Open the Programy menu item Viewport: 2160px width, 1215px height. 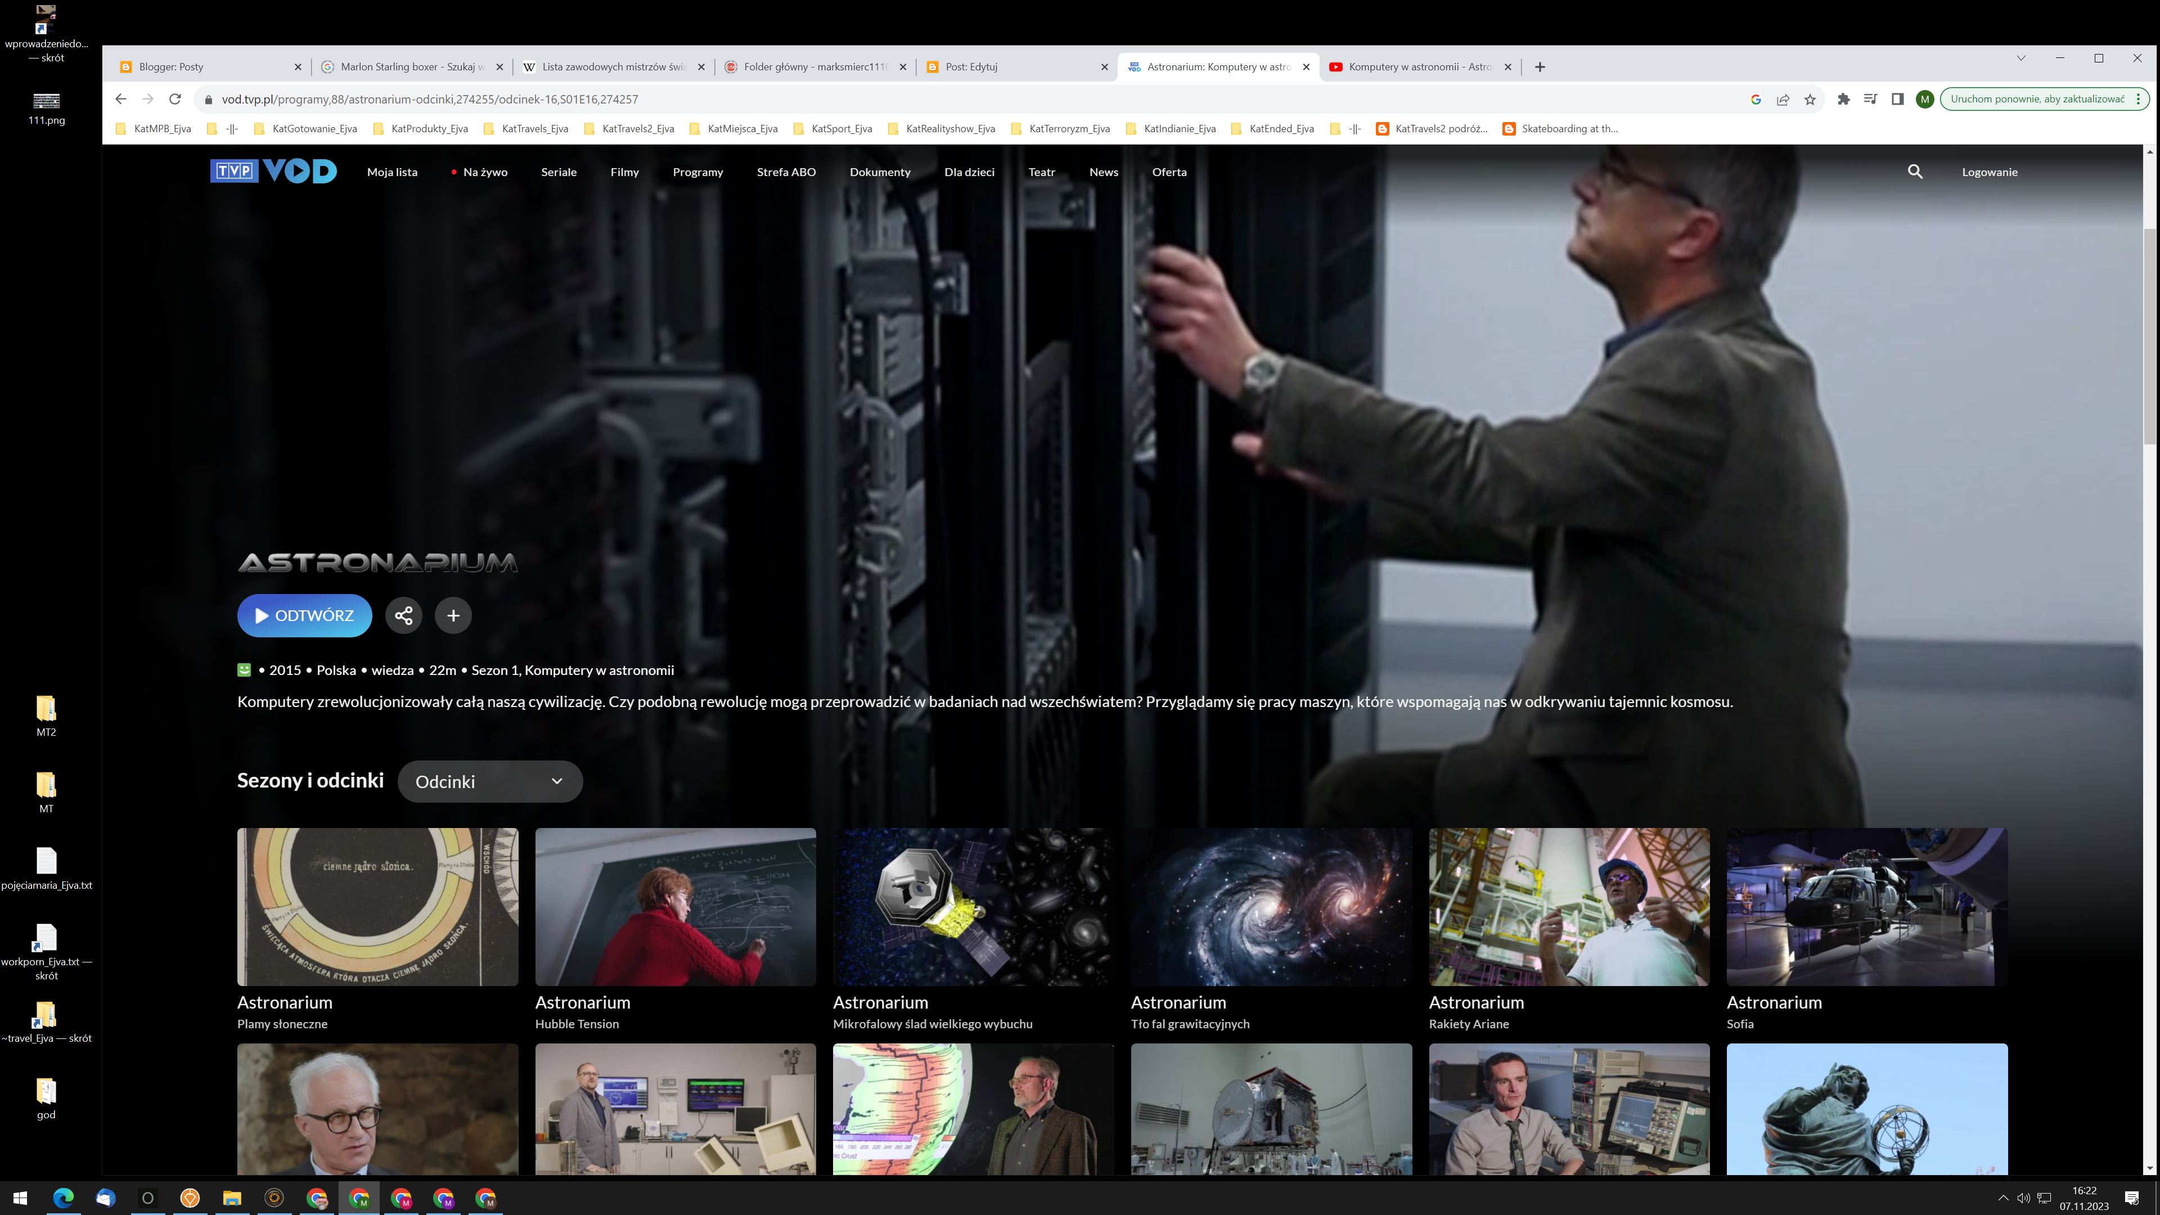(697, 172)
